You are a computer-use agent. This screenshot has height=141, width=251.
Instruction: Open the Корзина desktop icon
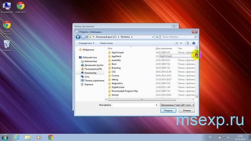pyautogui.click(x=7, y=45)
